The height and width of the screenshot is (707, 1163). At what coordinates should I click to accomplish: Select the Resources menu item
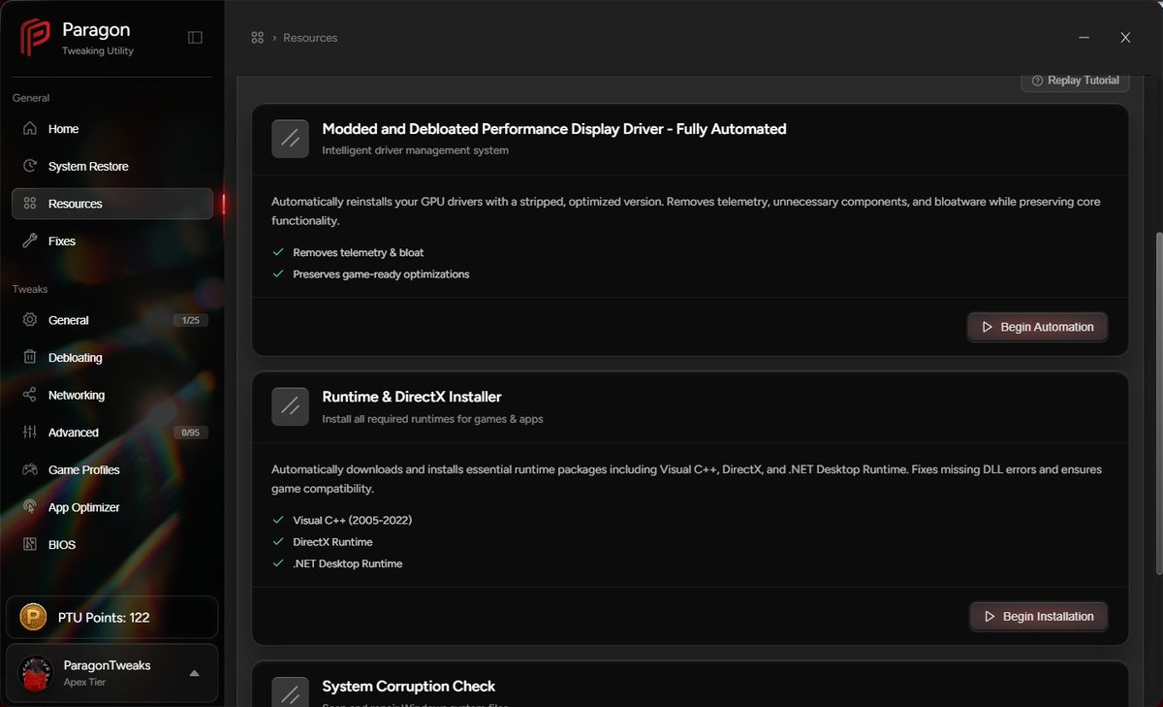point(112,204)
